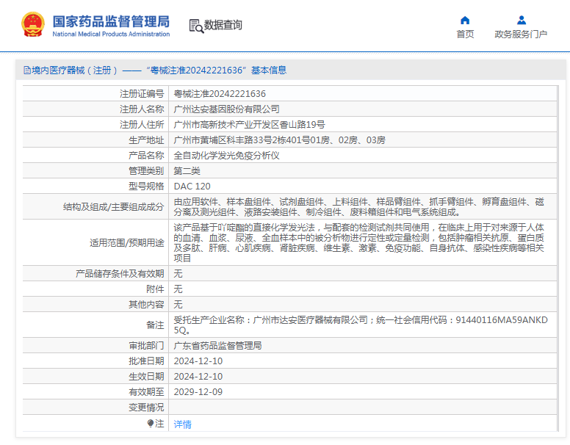
Task: Click the lightbulb icon next to 注
Action: tap(151, 424)
